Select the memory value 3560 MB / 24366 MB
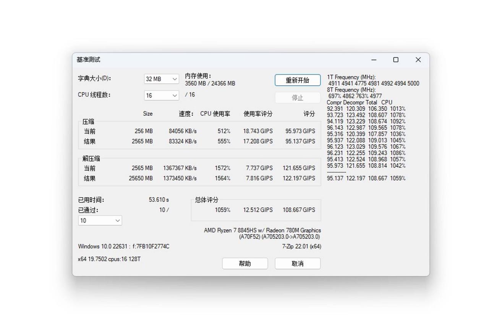489x325 pixels. (210, 83)
